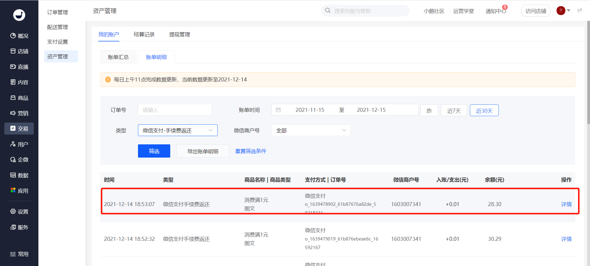Click the 订单号 input field
Viewport: 590px width, 266px height.
[175, 110]
